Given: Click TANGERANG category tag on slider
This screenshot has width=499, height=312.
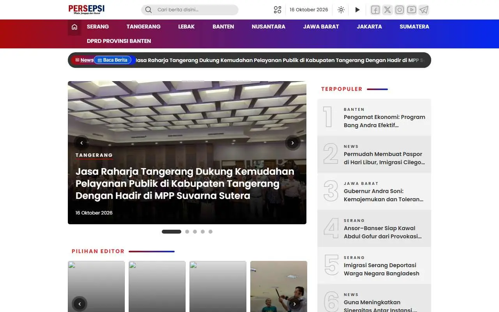Looking at the screenshot, I should click(94, 155).
